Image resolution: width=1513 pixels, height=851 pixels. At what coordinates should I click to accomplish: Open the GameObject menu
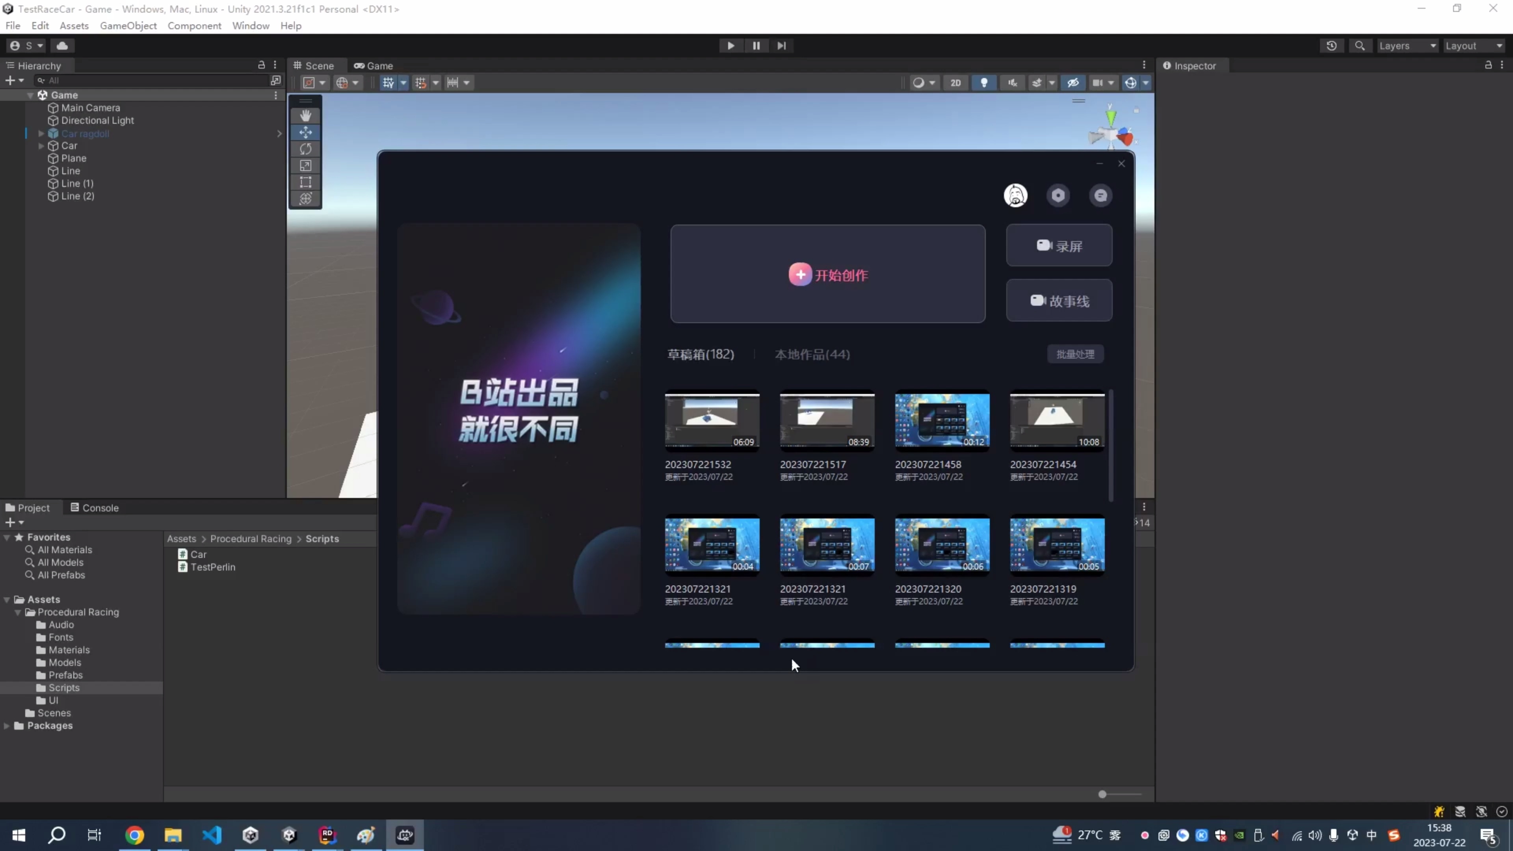pyautogui.click(x=128, y=25)
